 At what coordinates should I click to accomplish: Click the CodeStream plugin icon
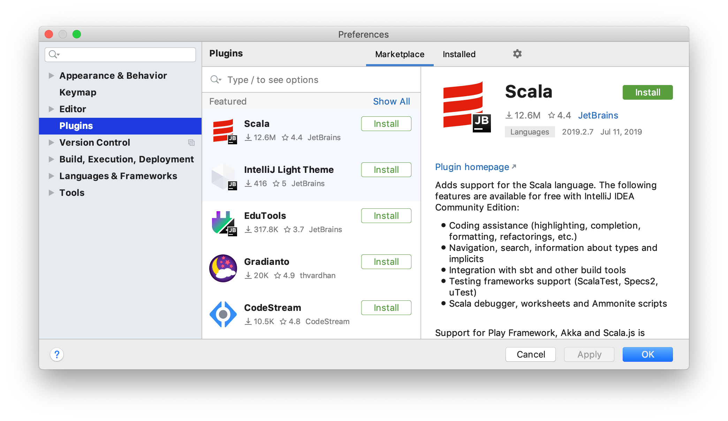coord(223,313)
